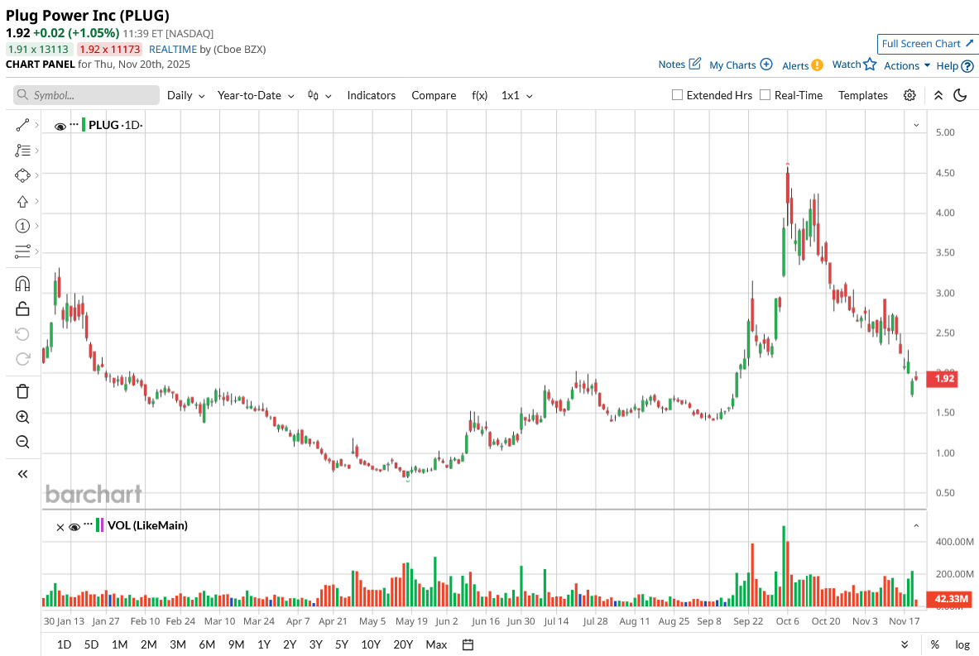
Task: Open the Help question icon
Action: pos(967,66)
